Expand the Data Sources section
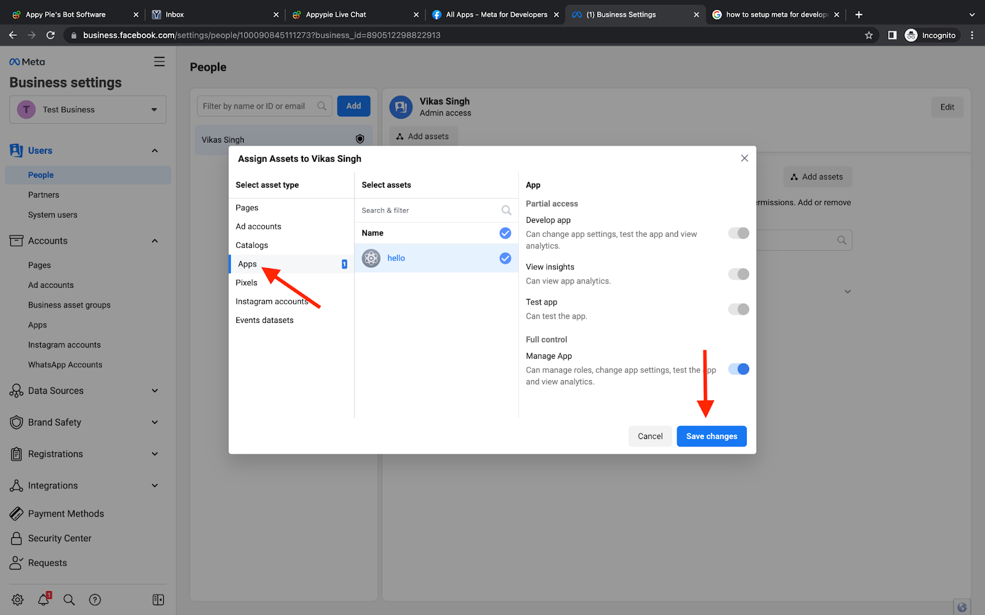This screenshot has width=985, height=615. pos(155,391)
